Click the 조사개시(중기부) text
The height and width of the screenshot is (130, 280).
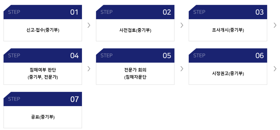228,30
